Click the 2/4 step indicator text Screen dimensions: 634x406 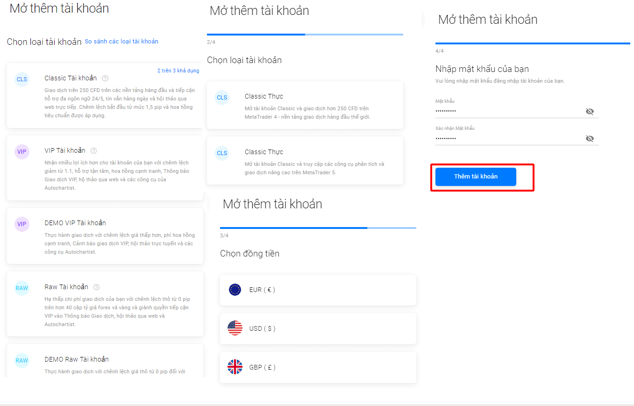coord(211,43)
